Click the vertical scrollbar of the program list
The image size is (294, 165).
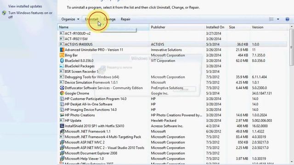tap(292, 47)
